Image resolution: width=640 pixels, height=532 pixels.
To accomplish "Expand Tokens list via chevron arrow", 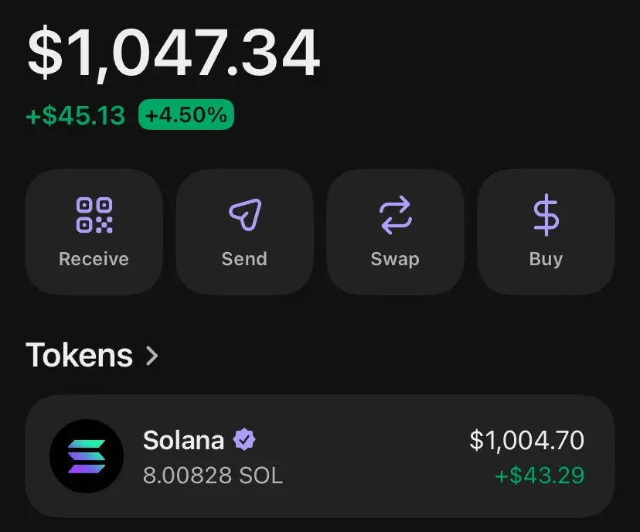I will tap(152, 356).
